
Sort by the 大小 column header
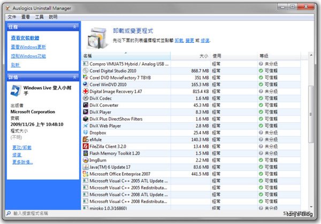(x=190, y=56)
